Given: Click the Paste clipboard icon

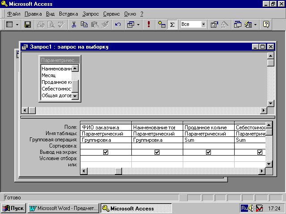Looking at the screenshot, I should pyautogui.click(x=94, y=25).
